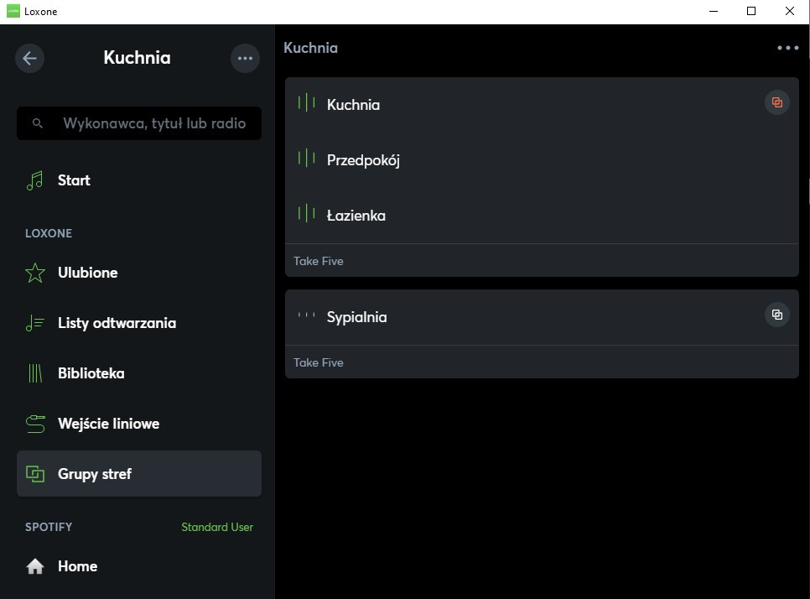Open the Biblioteka library icon
Screen dimensions: 810x599
point(34,373)
